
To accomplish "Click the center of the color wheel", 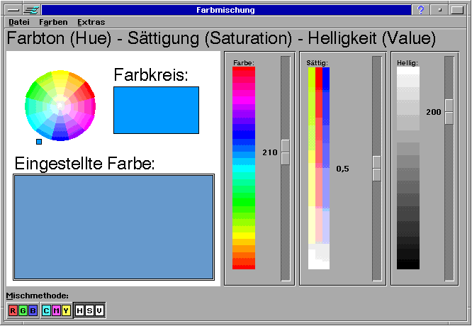I will pyautogui.click(x=60, y=106).
